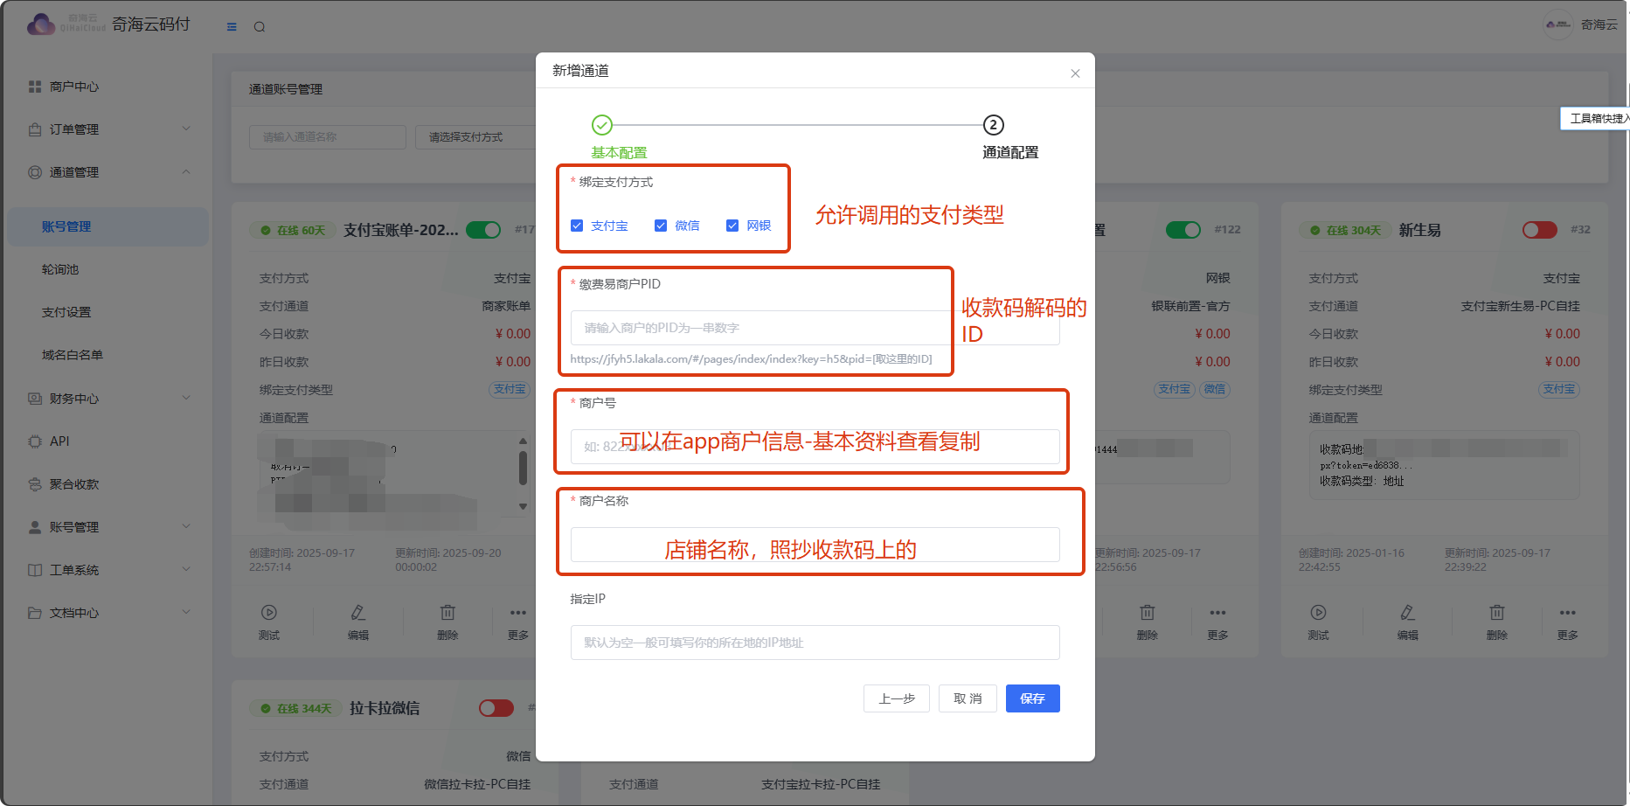Click the 删除 trash icon on 支付宝账单 card
The width and height of the screenshot is (1630, 806).
click(447, 612)
